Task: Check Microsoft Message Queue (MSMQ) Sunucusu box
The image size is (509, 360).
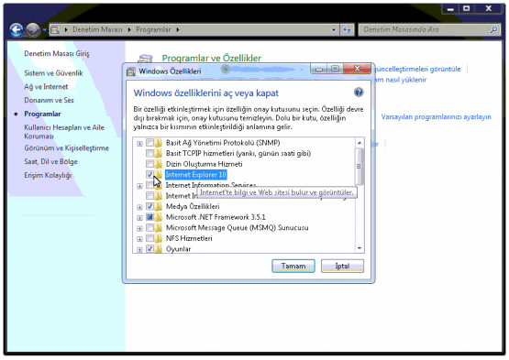Action: pos(149,228)
